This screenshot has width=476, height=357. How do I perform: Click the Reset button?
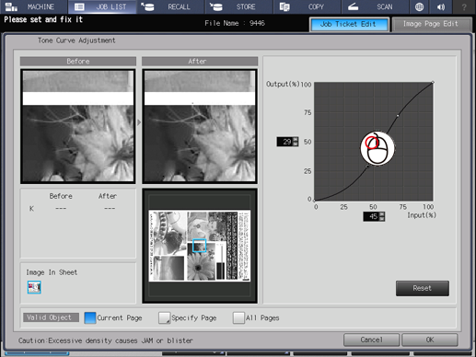pyautogui.click(x=423, y=288)
